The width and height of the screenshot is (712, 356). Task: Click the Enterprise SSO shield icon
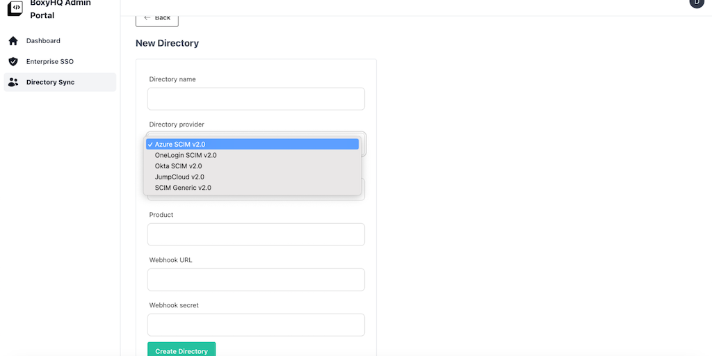coord(13,62)
